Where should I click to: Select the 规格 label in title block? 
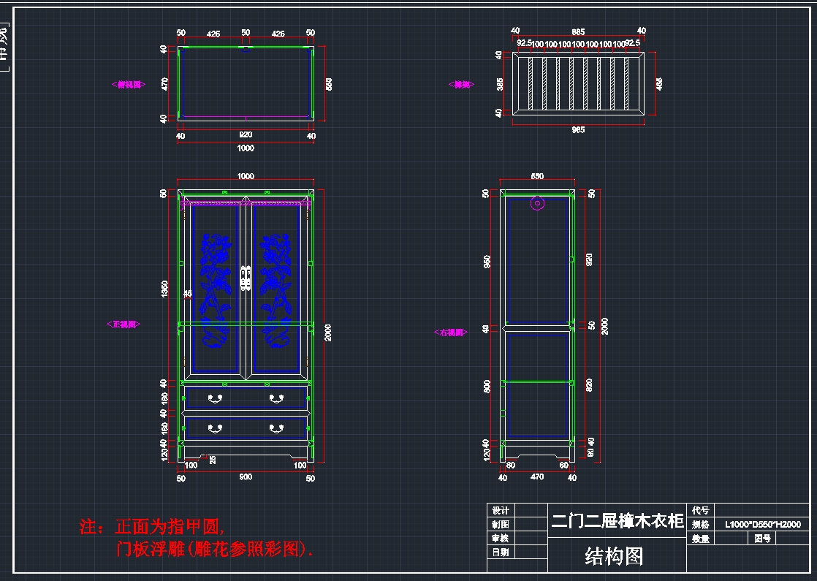[x=700, y=524]
